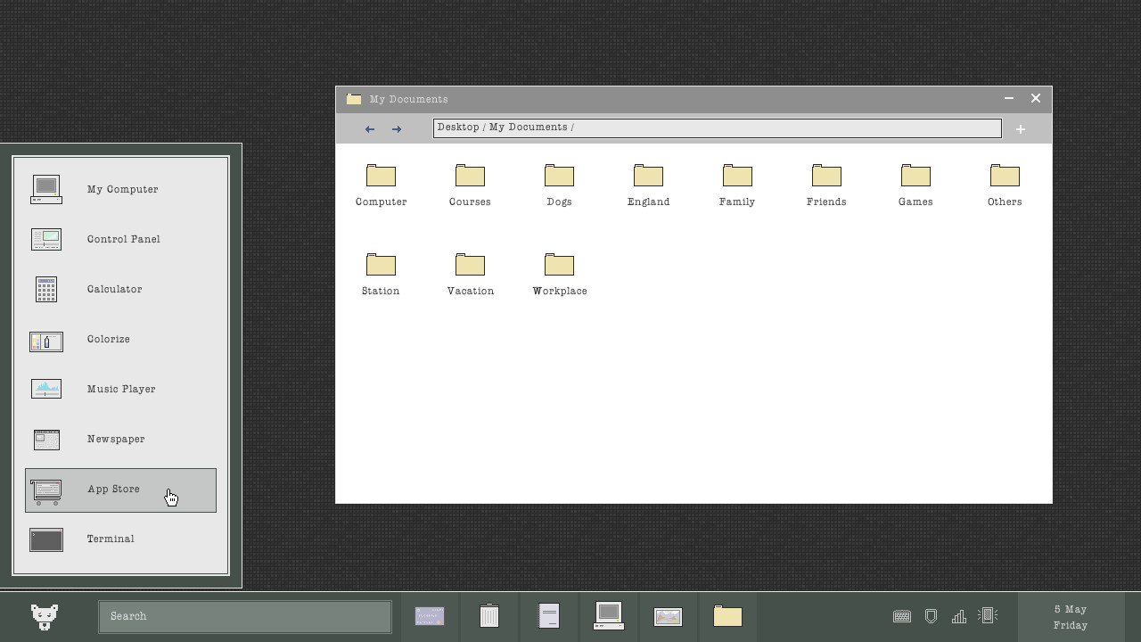Image resolution: width=1141 pixels, height=642 pixels.
Task: Click the forward navigation arrow
Action: pos(397,129)
